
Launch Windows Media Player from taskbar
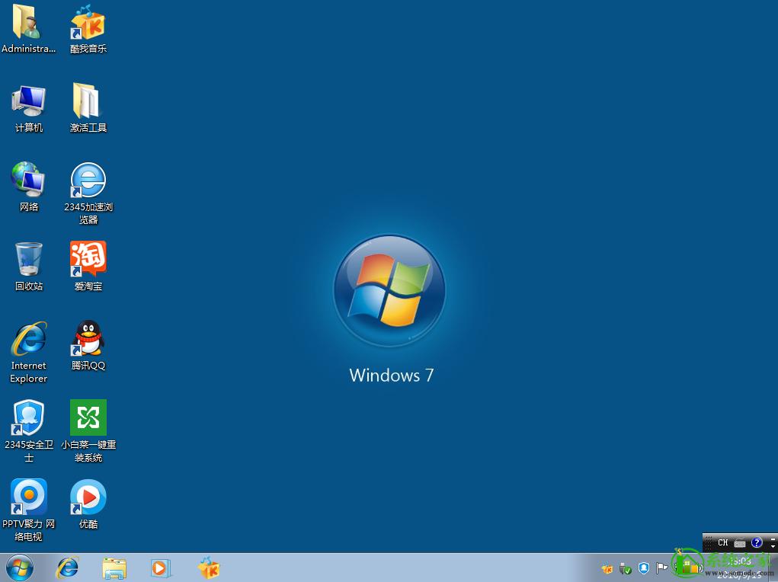pos(160,568)
